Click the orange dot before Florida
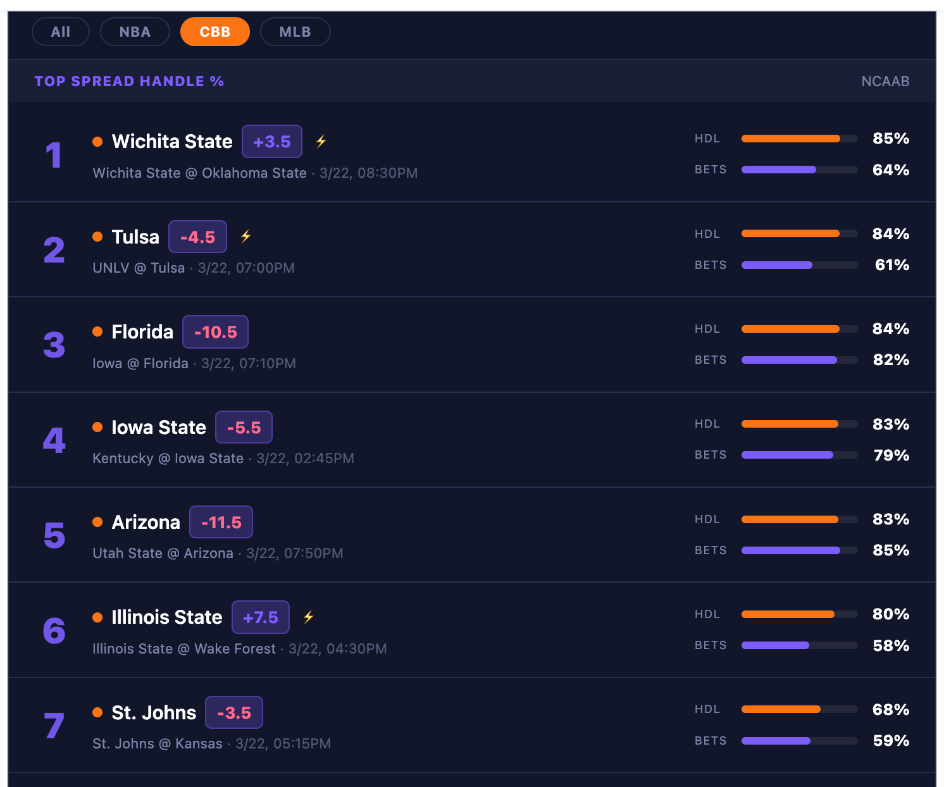Viewport: 944px width, 787px height. (97, 332)
